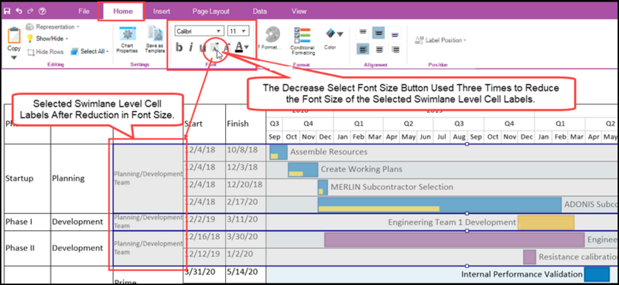The image size is (619, 285).
Task: Open the Data tab
Action: pyautogui.click(x=260, y=12)
